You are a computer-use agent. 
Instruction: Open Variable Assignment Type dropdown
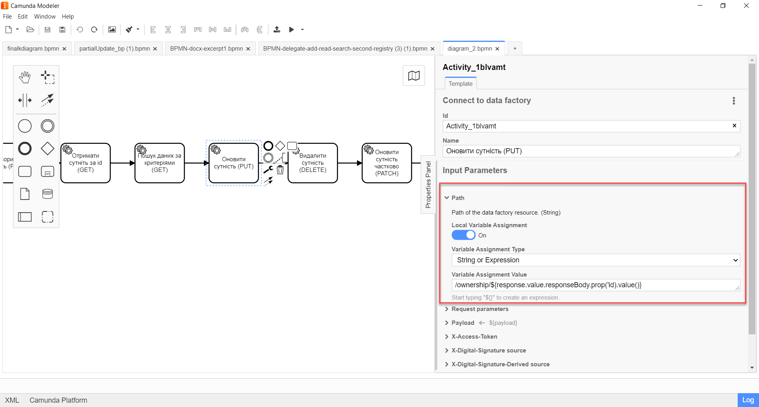click(x=596, y=260)
